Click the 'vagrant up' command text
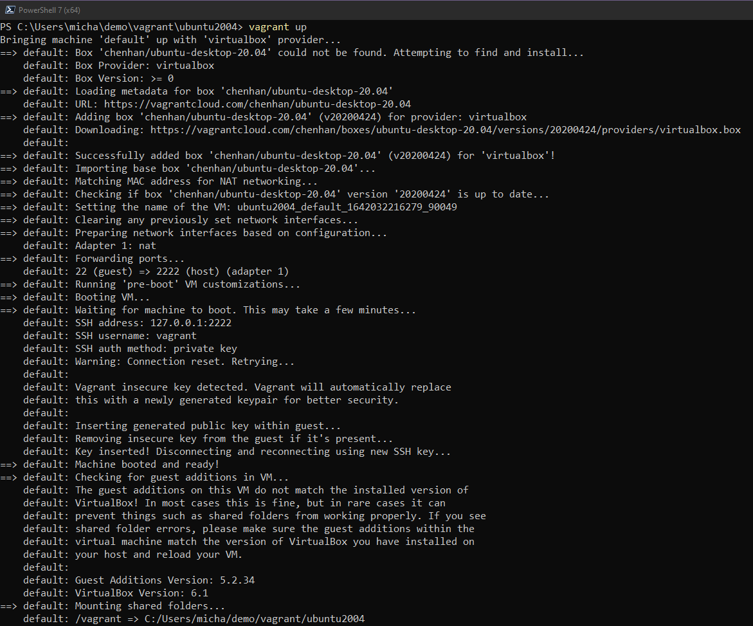 click(x=277, y=27)
